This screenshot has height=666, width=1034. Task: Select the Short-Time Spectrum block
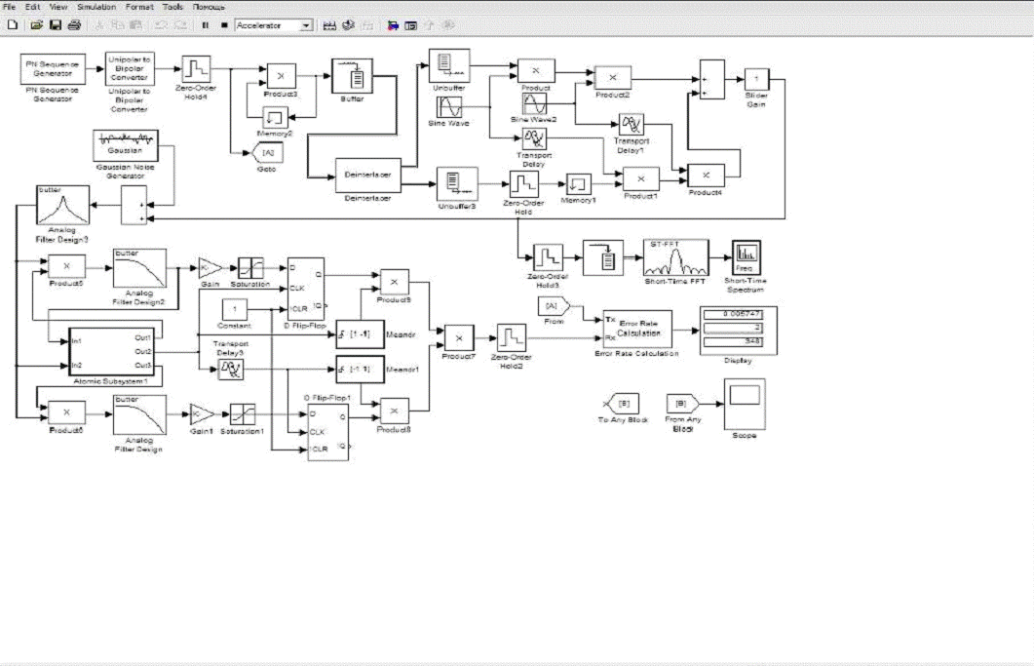coord(746,257)
